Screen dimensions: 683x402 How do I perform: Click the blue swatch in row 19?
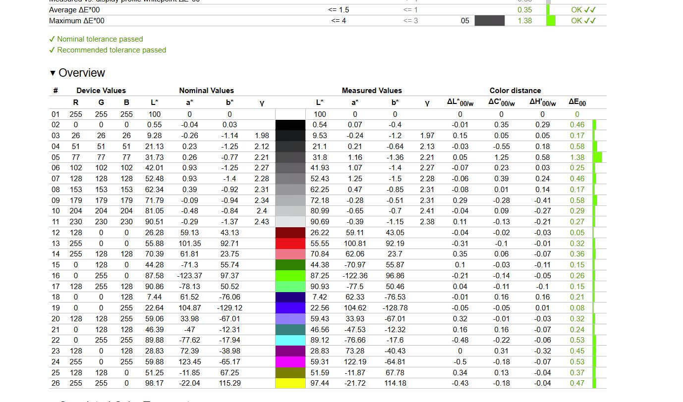[x=290, y=308]
